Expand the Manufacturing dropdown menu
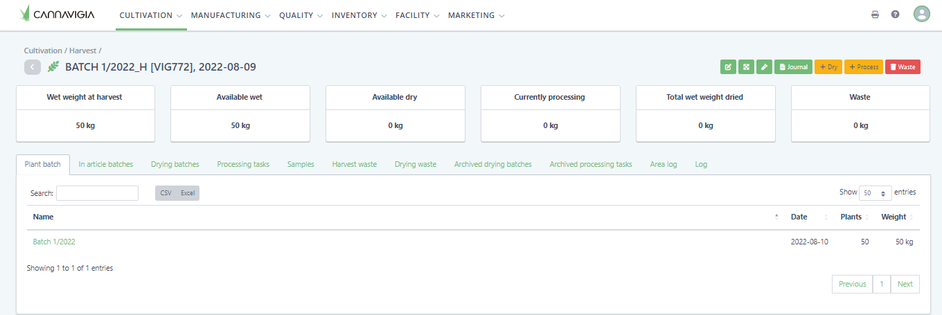 (x=230, y=15)
